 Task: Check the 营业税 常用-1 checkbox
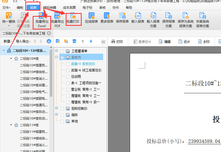click(68, 90)
